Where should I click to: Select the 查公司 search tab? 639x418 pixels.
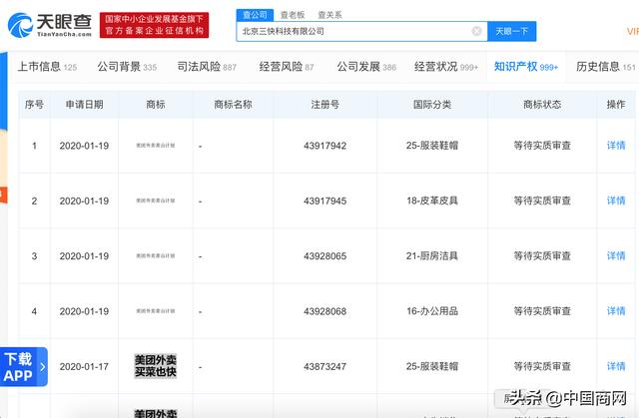click(255, 14)
